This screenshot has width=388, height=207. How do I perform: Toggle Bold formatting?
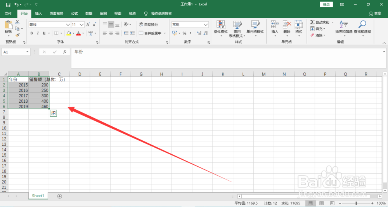31,33
